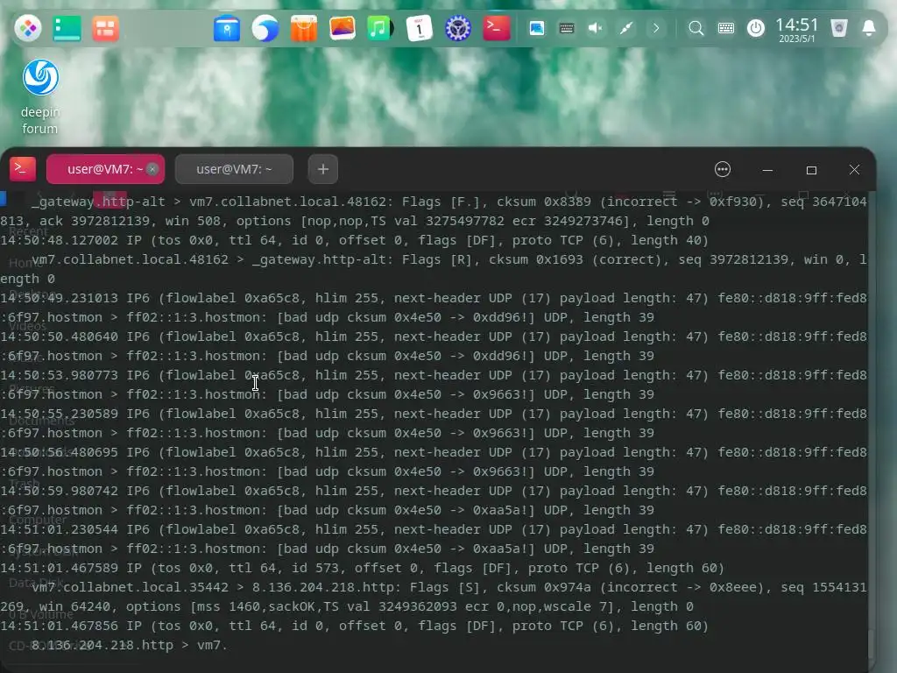Launch the blue File Manager

227,28
